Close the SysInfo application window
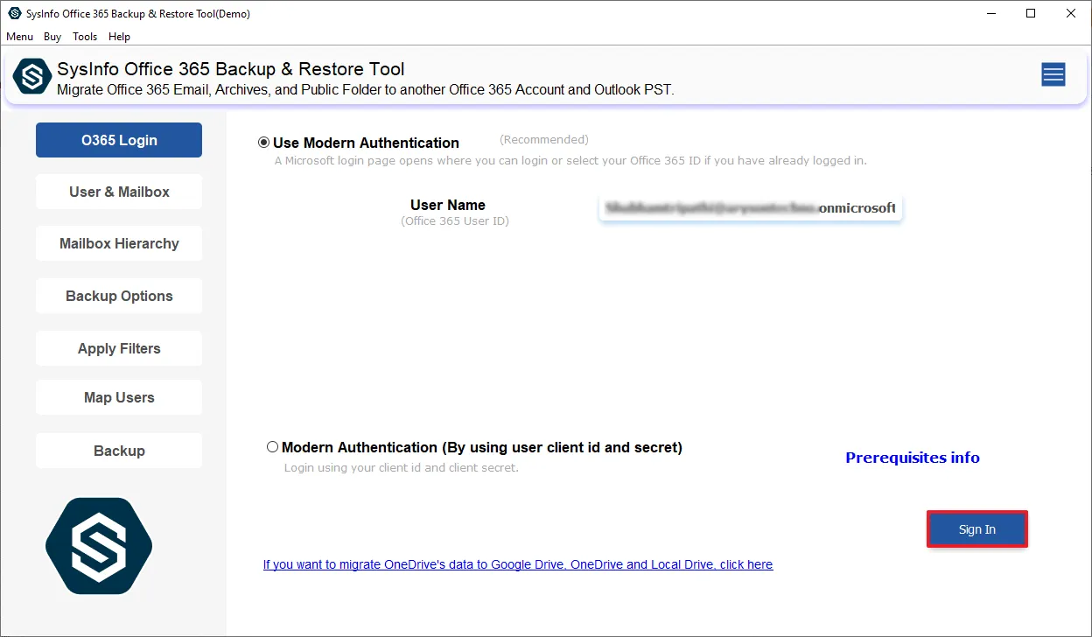Image resolution: width=1092 pixels, height=637 pixels. pyautogui.click(x=1071, y=13)
